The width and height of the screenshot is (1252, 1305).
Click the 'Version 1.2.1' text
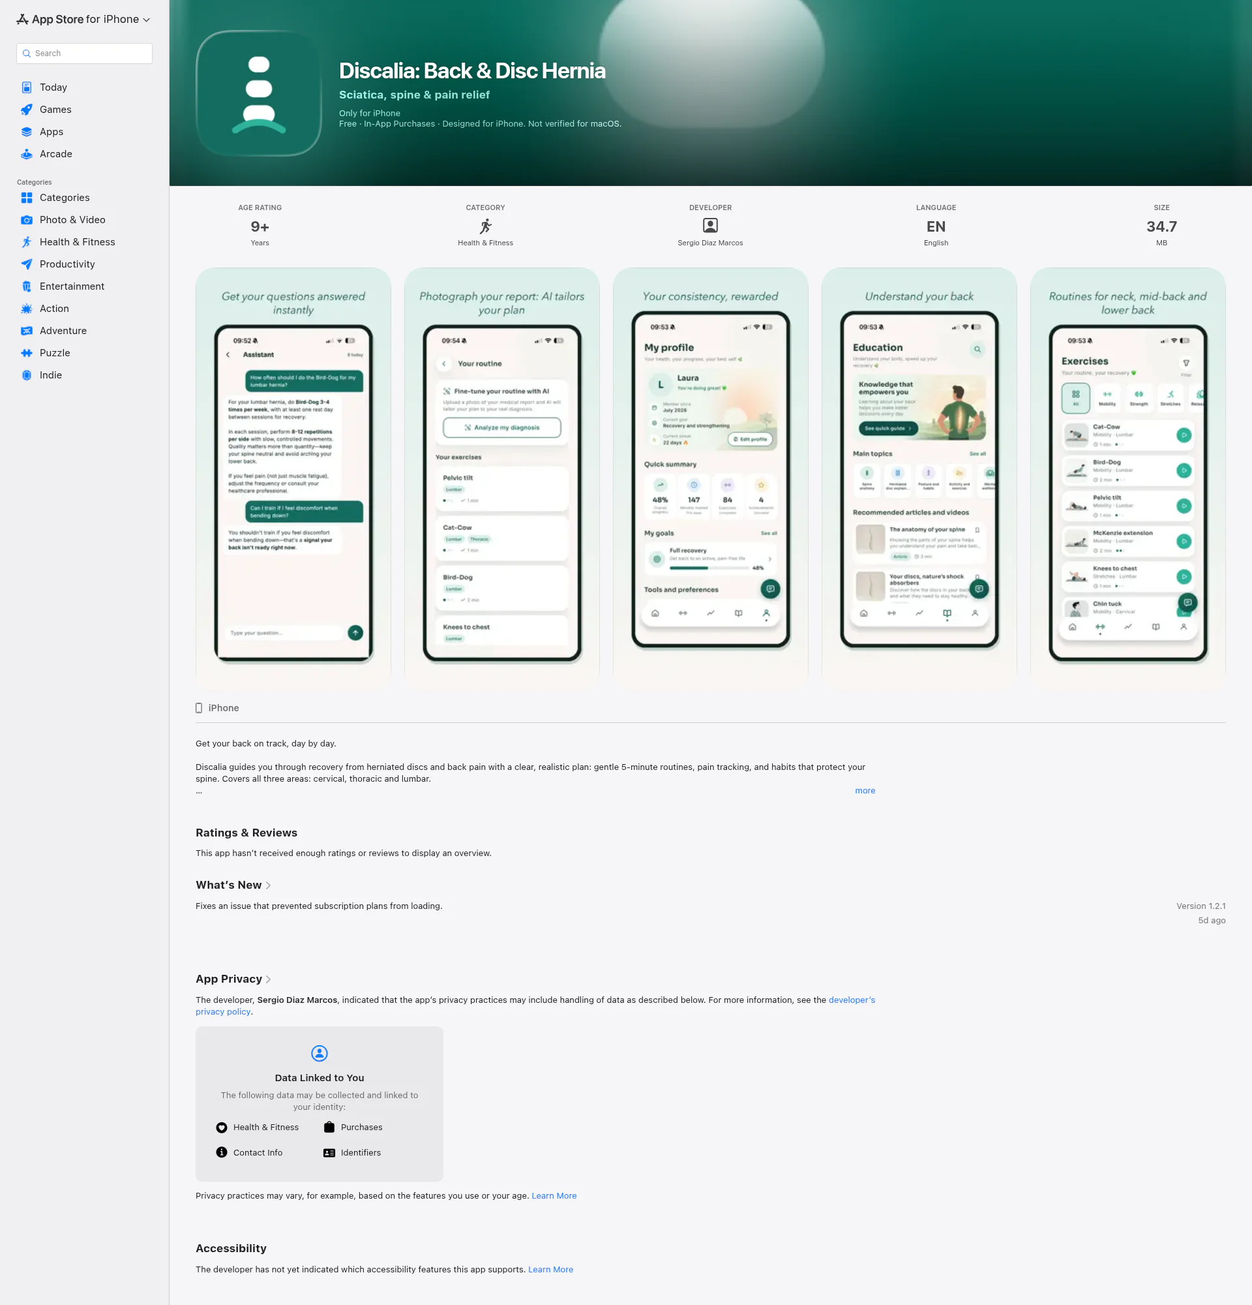pos(1200,906)
